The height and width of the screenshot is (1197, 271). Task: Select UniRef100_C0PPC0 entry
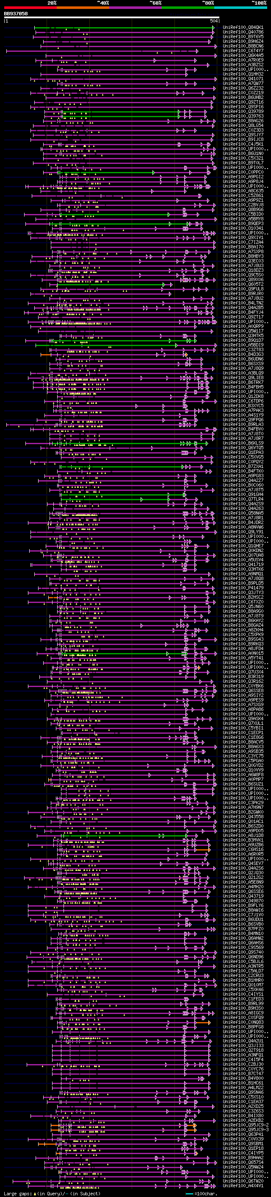tap(243, 172)
